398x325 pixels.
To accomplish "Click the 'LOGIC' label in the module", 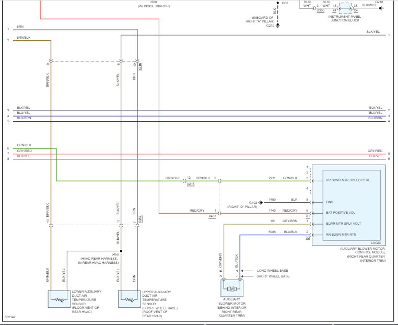I will click(376, 243).
